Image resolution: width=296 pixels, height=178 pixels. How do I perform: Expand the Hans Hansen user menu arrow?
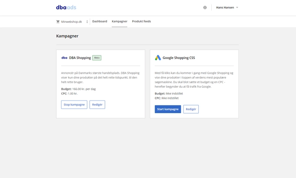click(x=237, y=8)
